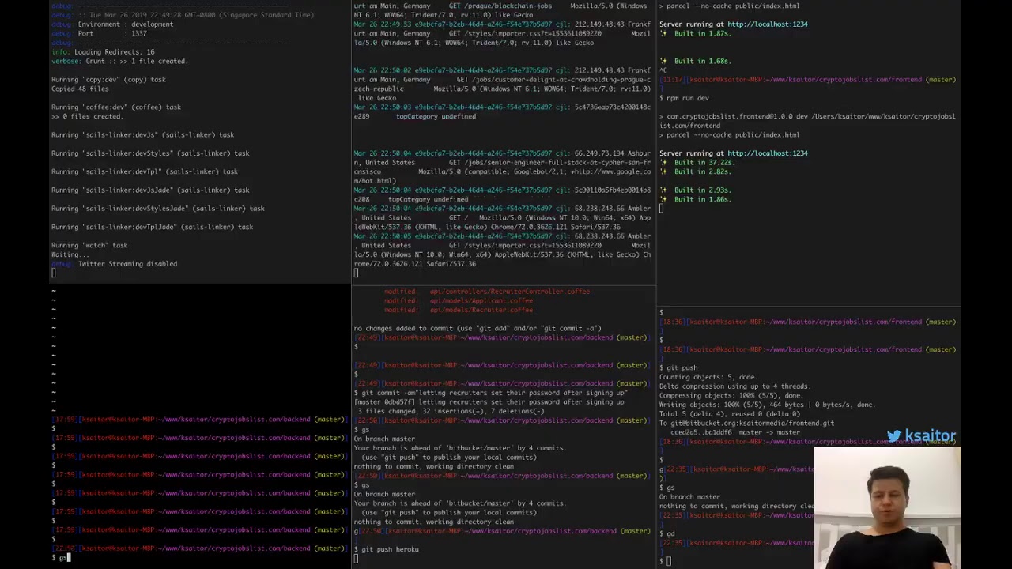Image resolution: width=1012 pixels, height=569 pixels.
Task: Click the "Built in 37.22s." line
Action: pyautogui.click(x=697, y=163)
